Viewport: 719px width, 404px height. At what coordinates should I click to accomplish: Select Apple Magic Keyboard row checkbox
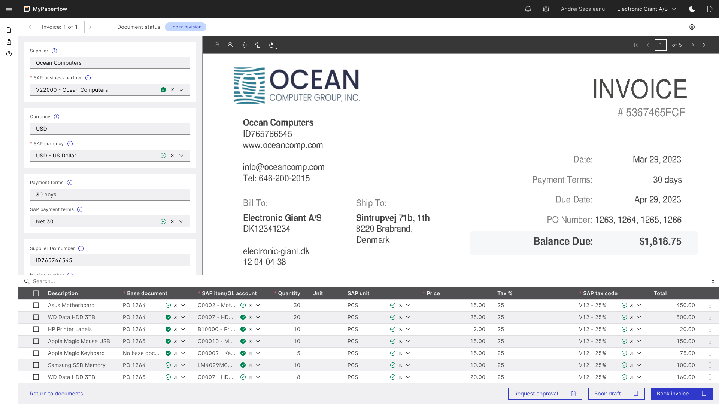(36, 353)
